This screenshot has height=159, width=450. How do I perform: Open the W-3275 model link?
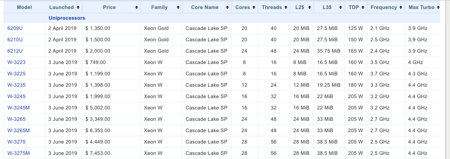(17, 142)
